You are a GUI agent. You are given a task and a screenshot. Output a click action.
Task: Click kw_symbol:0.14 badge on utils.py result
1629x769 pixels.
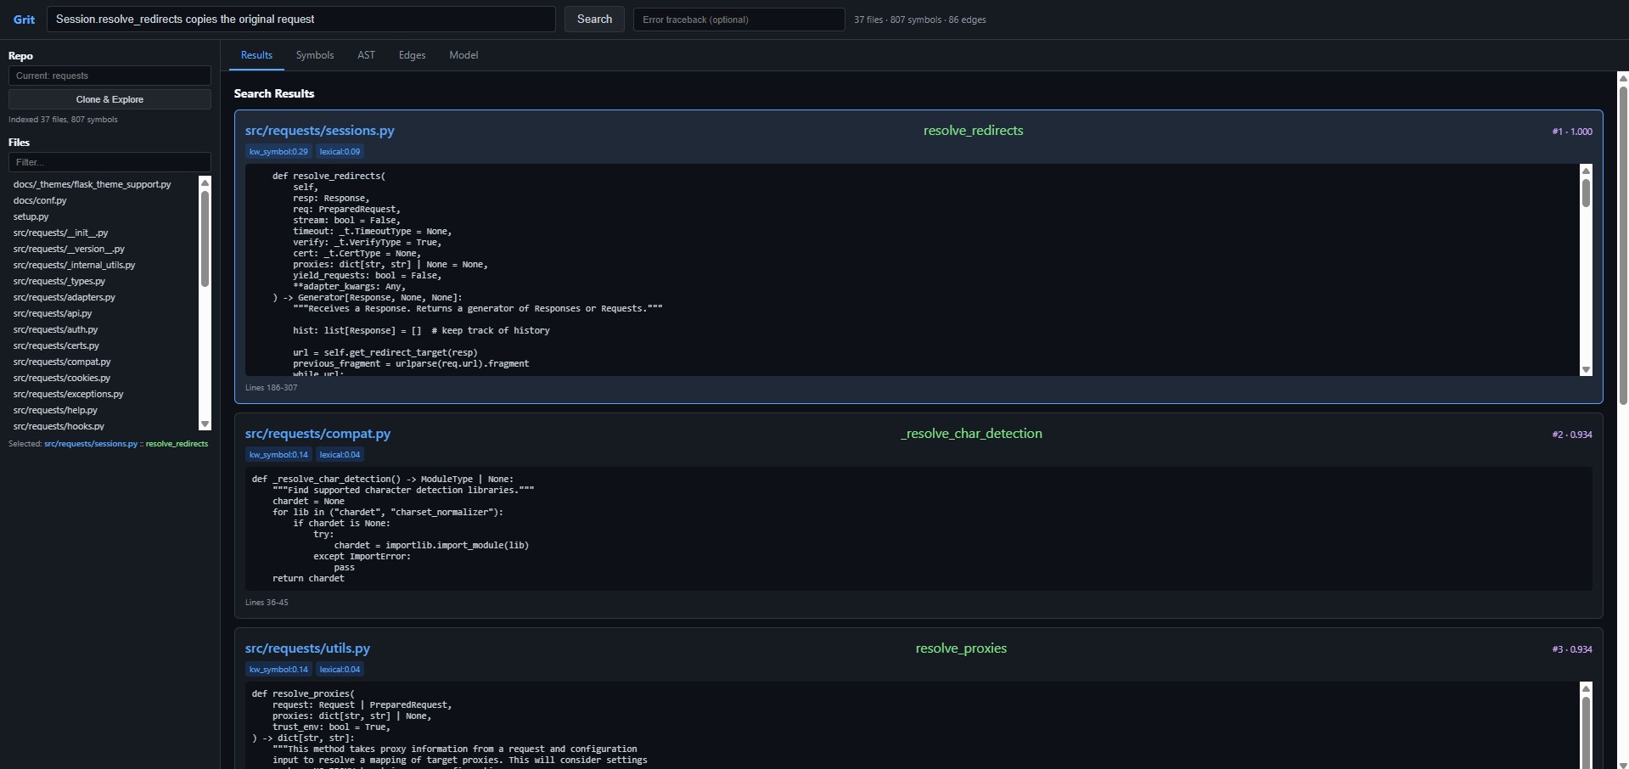(x=278, y=670)
